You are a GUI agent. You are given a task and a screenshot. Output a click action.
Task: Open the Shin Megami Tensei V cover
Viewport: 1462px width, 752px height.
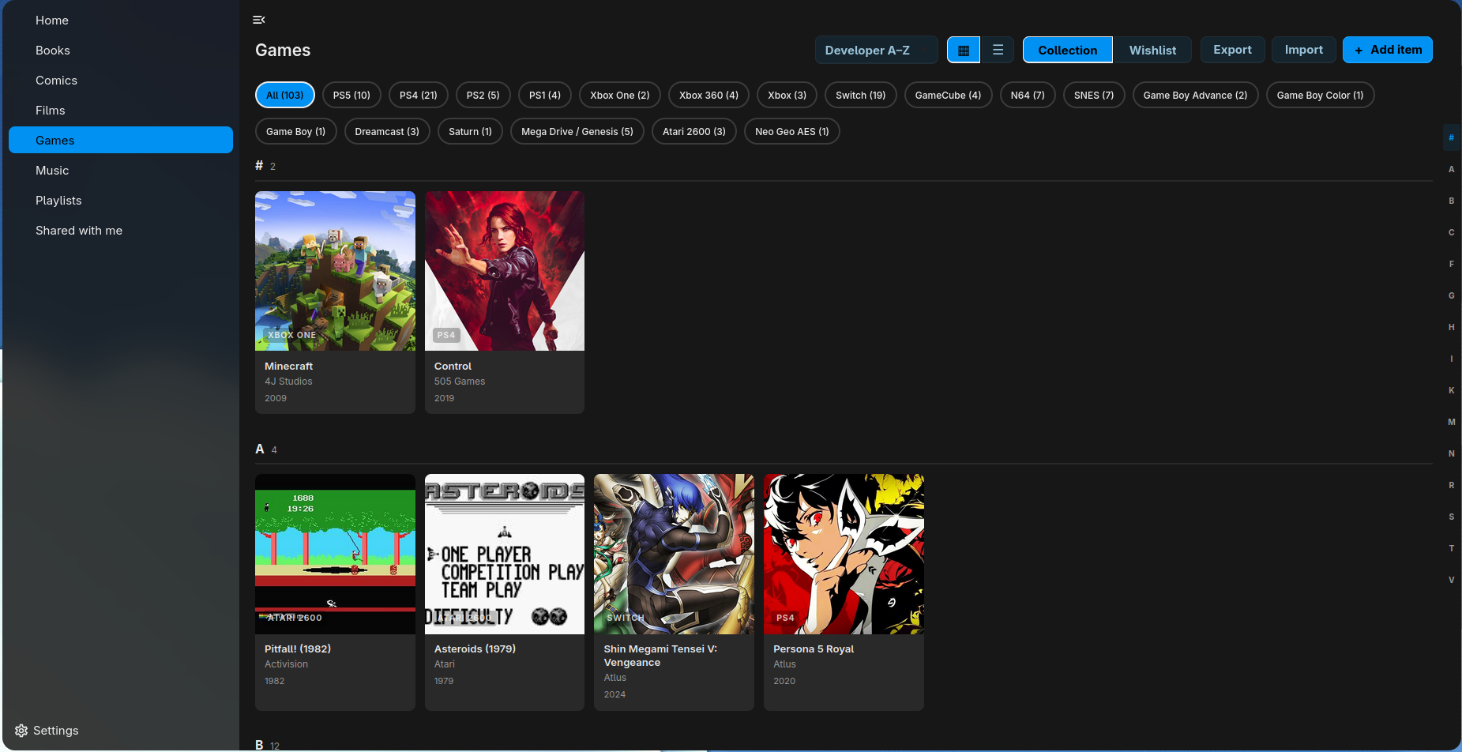pyautogui.click(x=674, y=554)
